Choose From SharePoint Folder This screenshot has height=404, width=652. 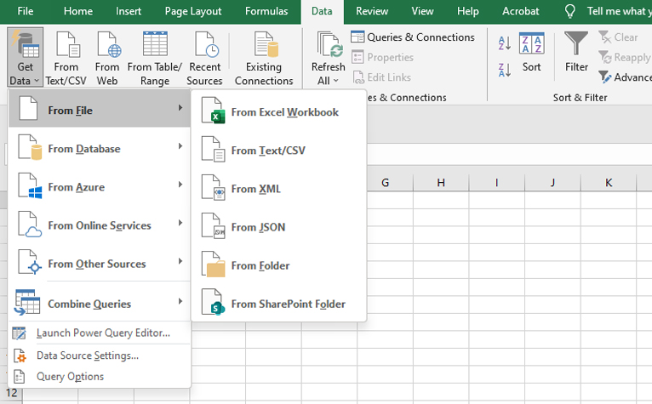click(x=278, y=303)
